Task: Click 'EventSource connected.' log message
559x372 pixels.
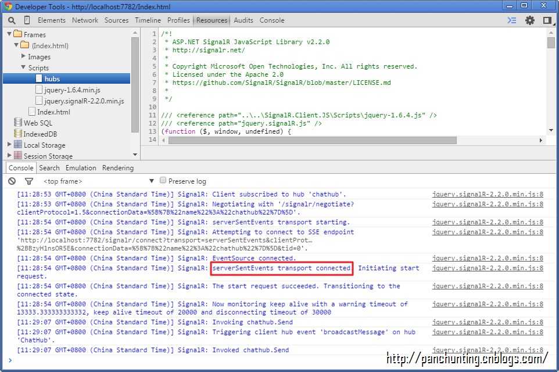Action: click(x=254, y=258)
